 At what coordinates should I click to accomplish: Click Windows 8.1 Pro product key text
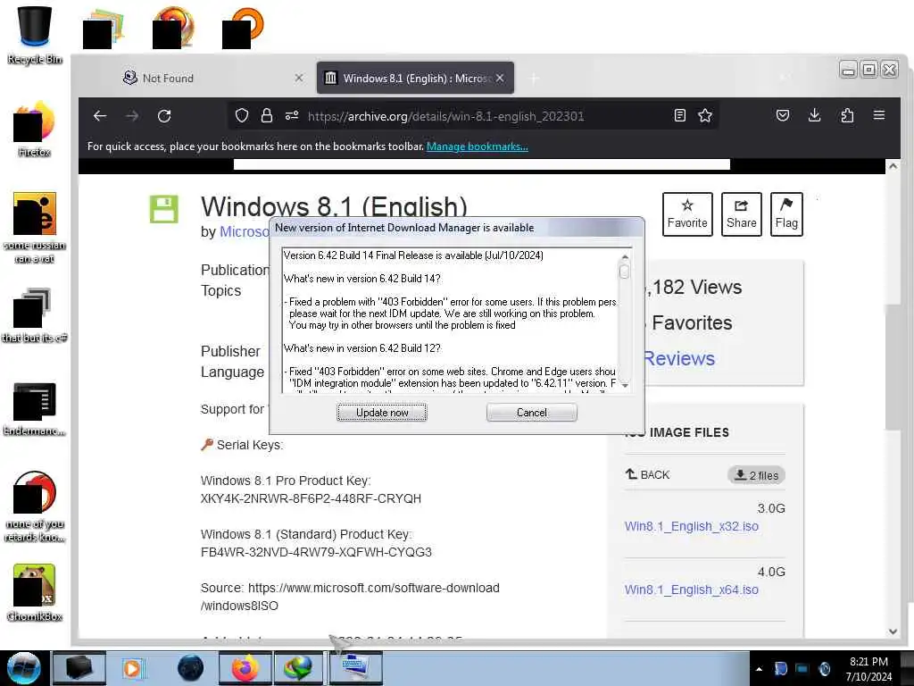tap(311, 498)
